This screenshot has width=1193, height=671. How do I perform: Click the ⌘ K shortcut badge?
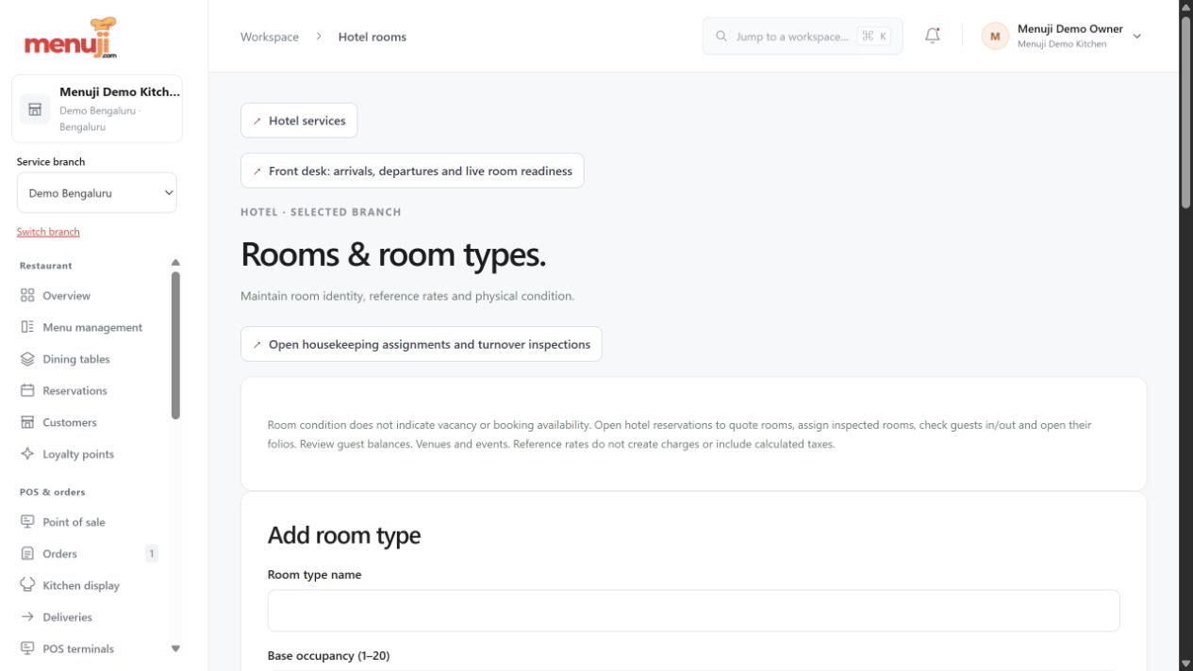[x=874, y=37]
